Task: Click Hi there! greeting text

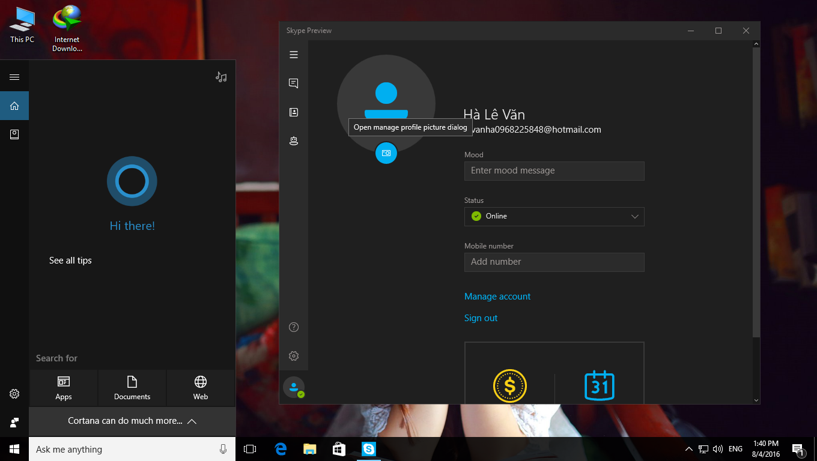Action: point(132,226)
